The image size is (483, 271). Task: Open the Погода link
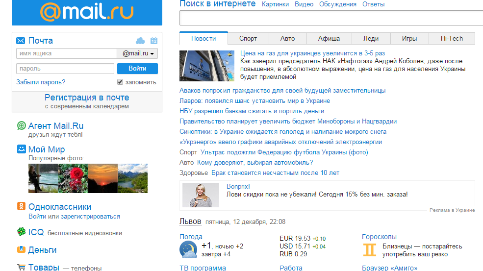click(x=191, y=237)
